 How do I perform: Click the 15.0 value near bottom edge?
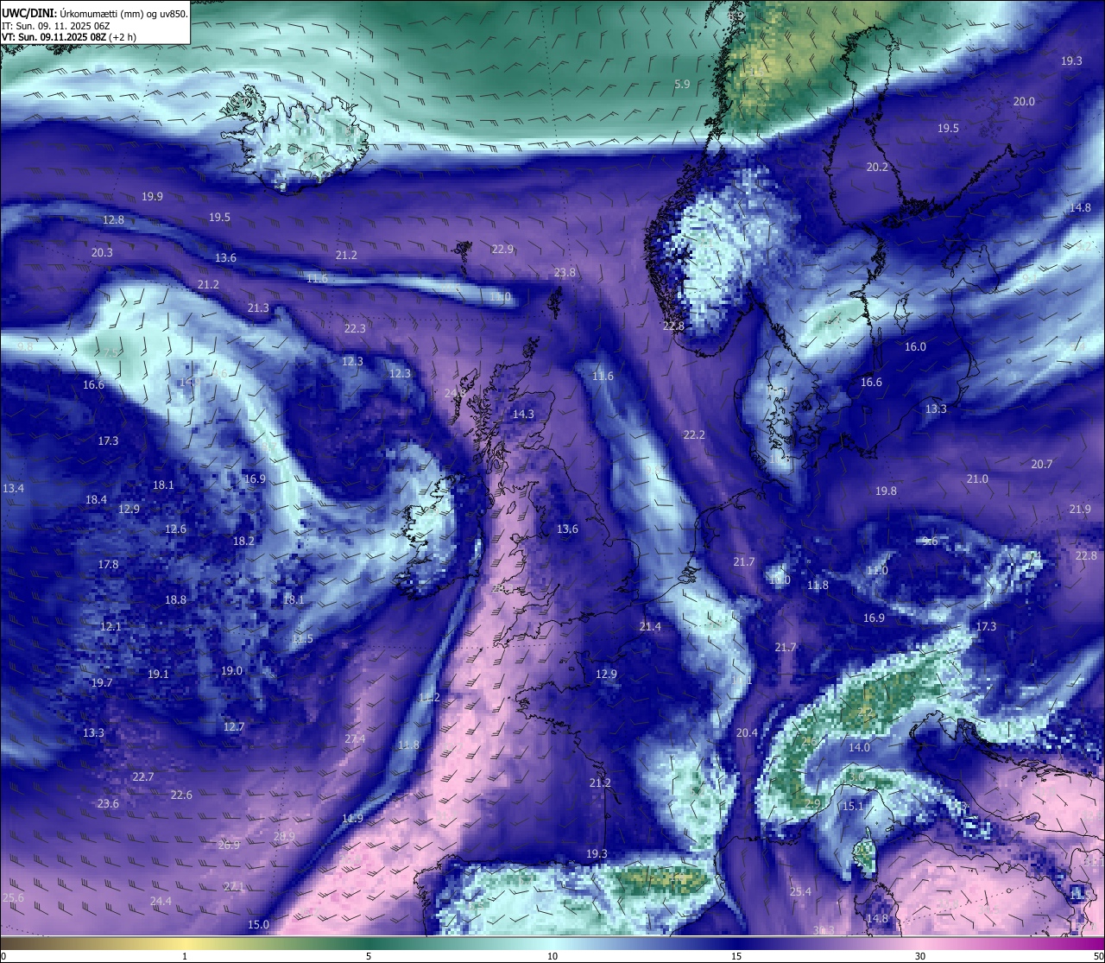[x=258, y=924]
